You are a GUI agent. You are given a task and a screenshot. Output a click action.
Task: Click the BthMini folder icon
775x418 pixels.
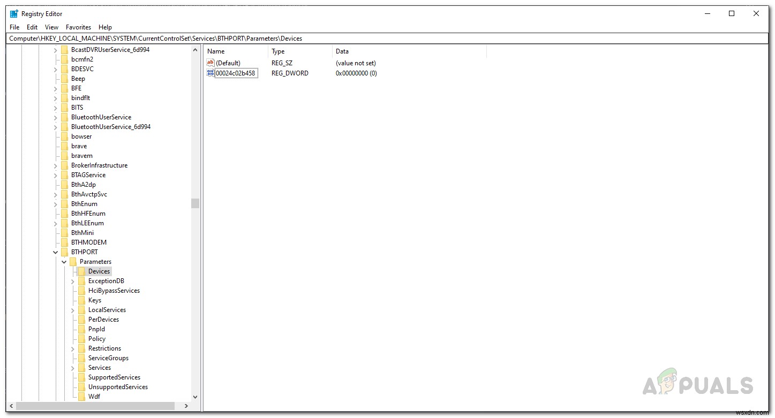(64, 233)
